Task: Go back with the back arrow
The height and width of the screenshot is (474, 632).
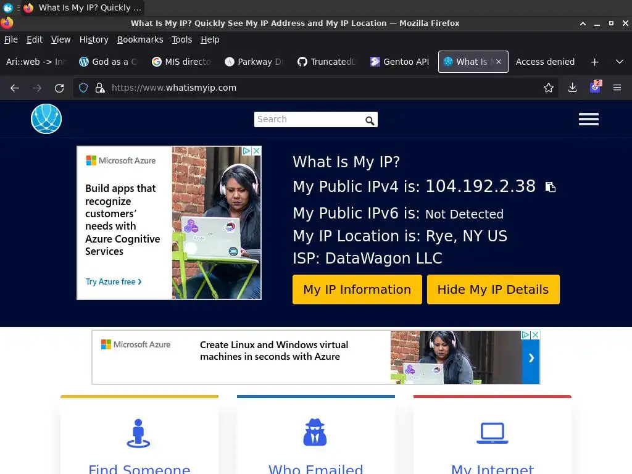Action: [15, 88]
